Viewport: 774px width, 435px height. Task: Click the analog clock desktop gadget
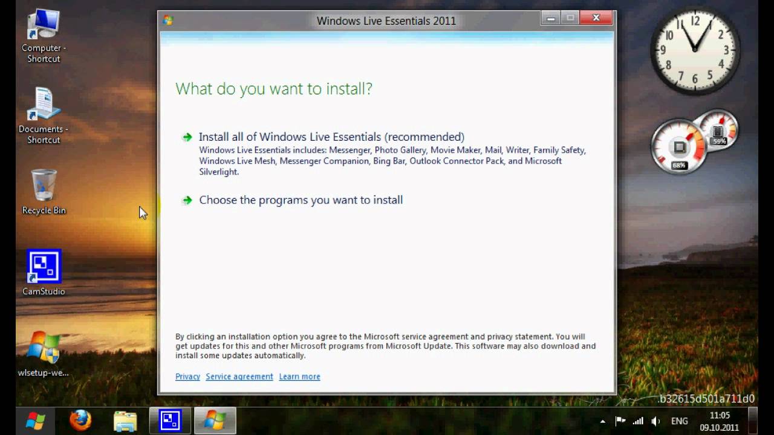(x=695, y=50)
